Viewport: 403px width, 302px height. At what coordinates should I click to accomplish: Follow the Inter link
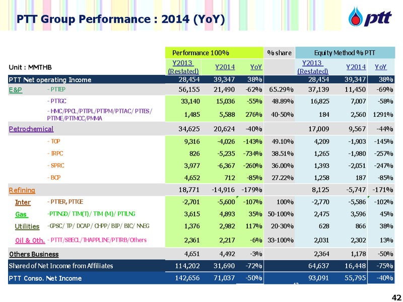23,202
